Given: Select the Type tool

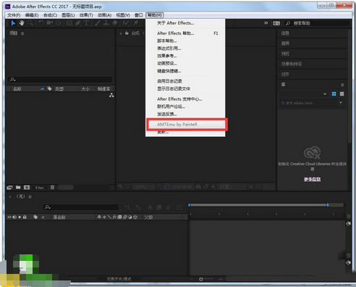Looking at the screenshot, I should pos(86,23).
